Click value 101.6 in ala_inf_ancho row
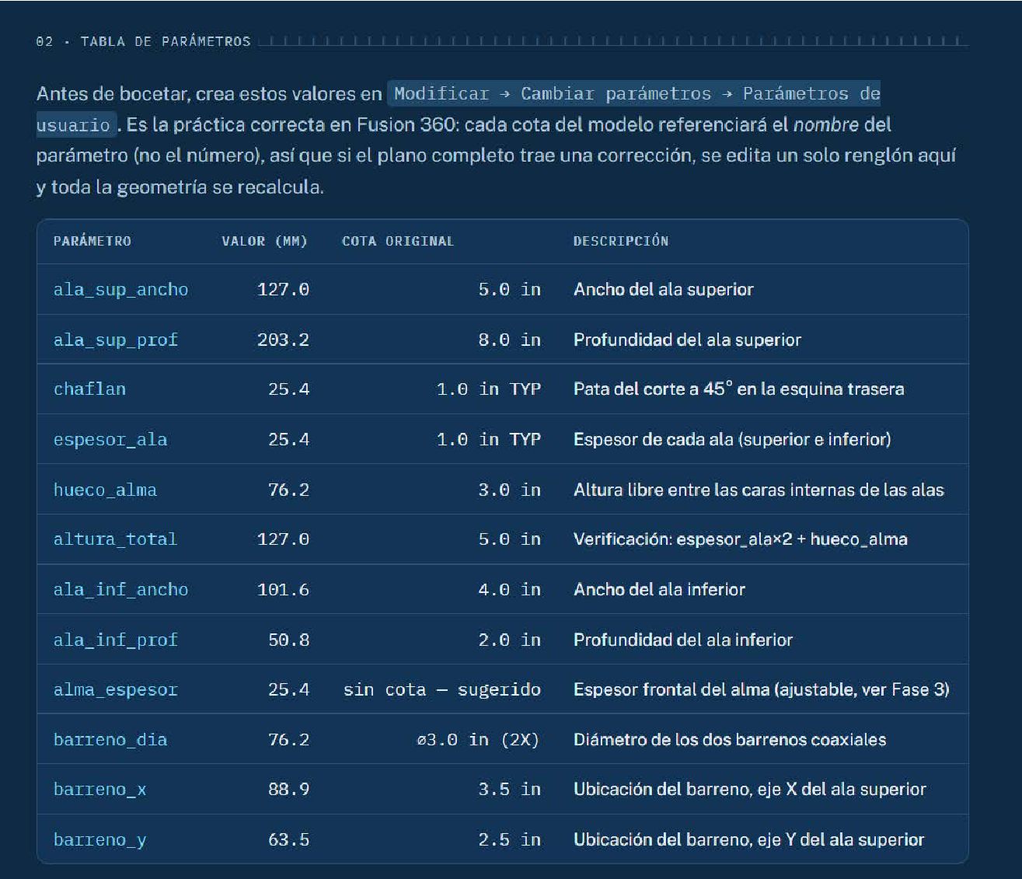Viewport: 1022px width, 879px height. 283,589
